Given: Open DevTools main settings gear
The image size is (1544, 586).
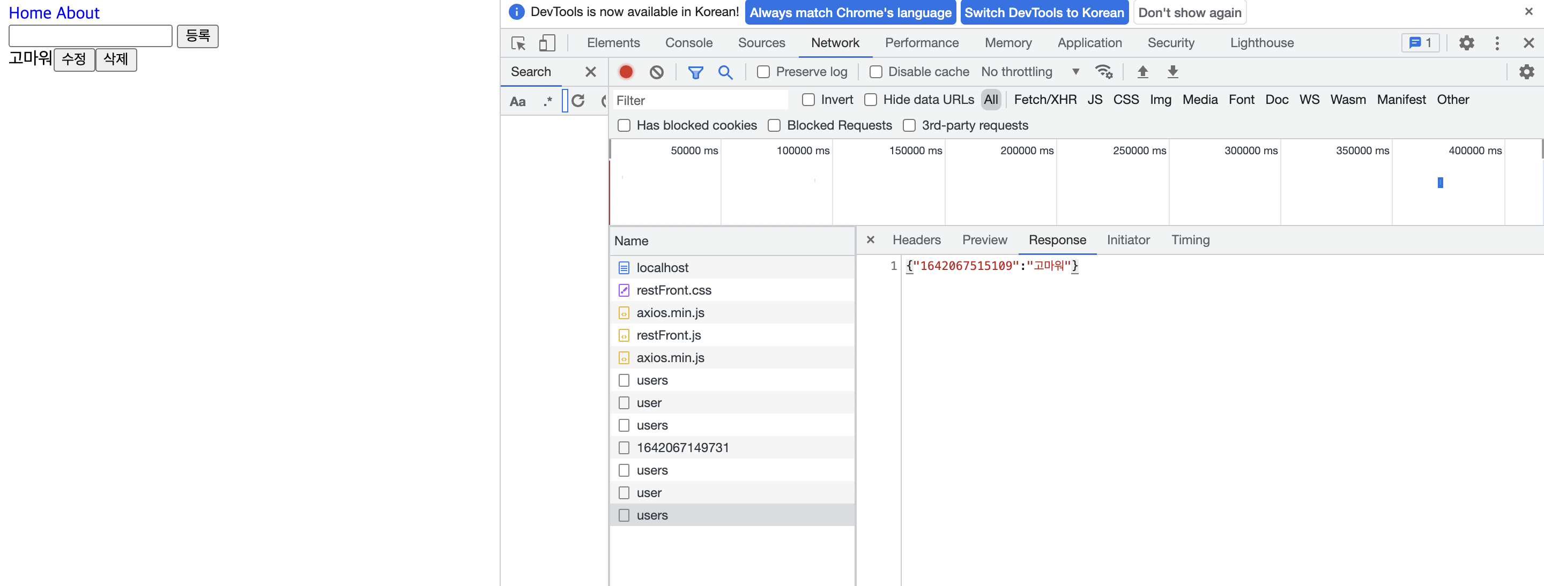Looking at the screenshot, I should click(1466, 43).
